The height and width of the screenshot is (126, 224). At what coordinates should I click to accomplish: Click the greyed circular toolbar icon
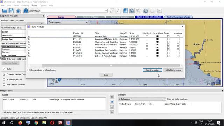coord(152,11)
